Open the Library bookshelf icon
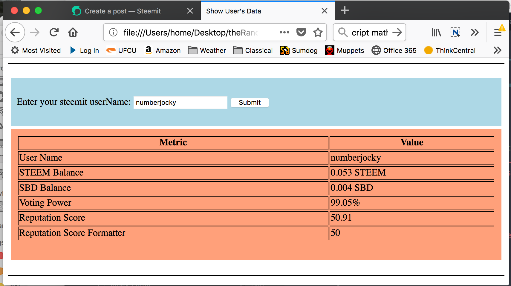Screen dimensions: 511x286 (436, 32)
